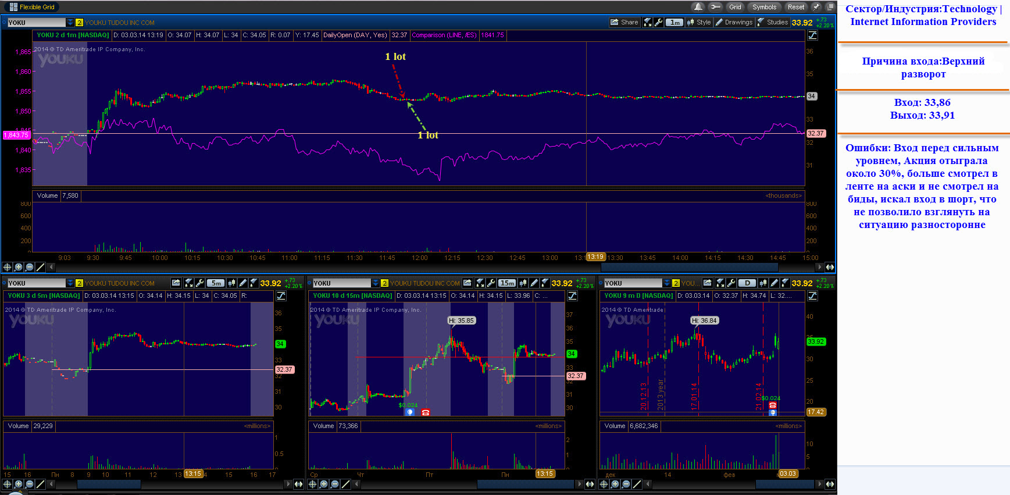The height and width of the screenshot is (495, 1010).
Task: Expand the YOKU symbol dropdown in 15m chart
Action: [375, 283]
